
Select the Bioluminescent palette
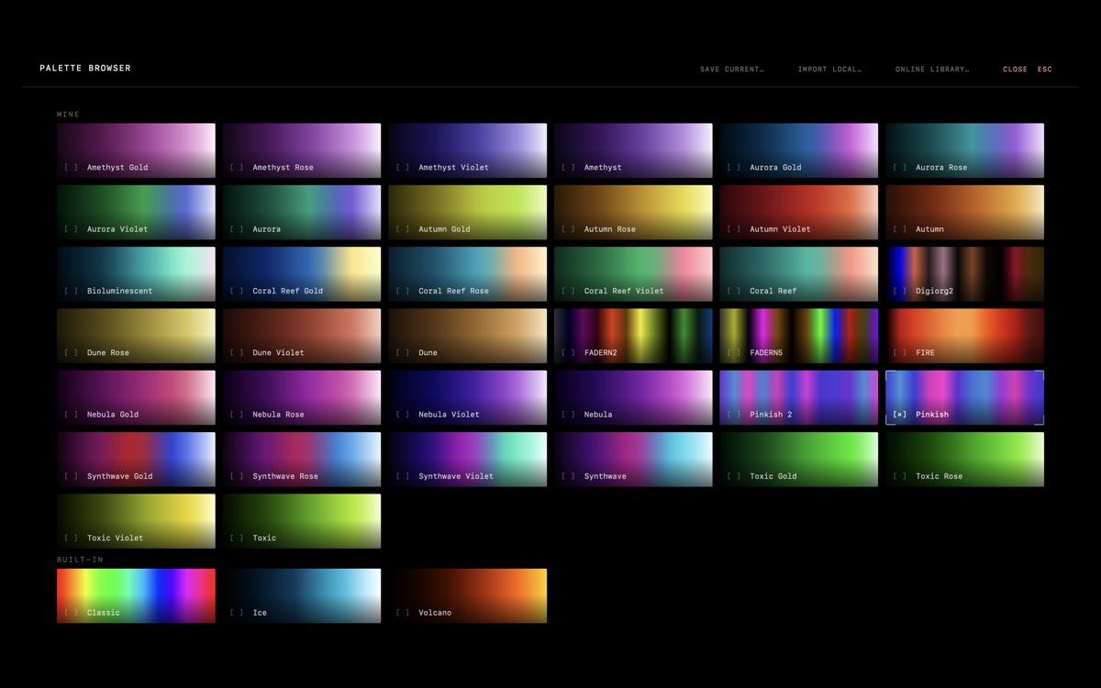[x=136, y=274]
